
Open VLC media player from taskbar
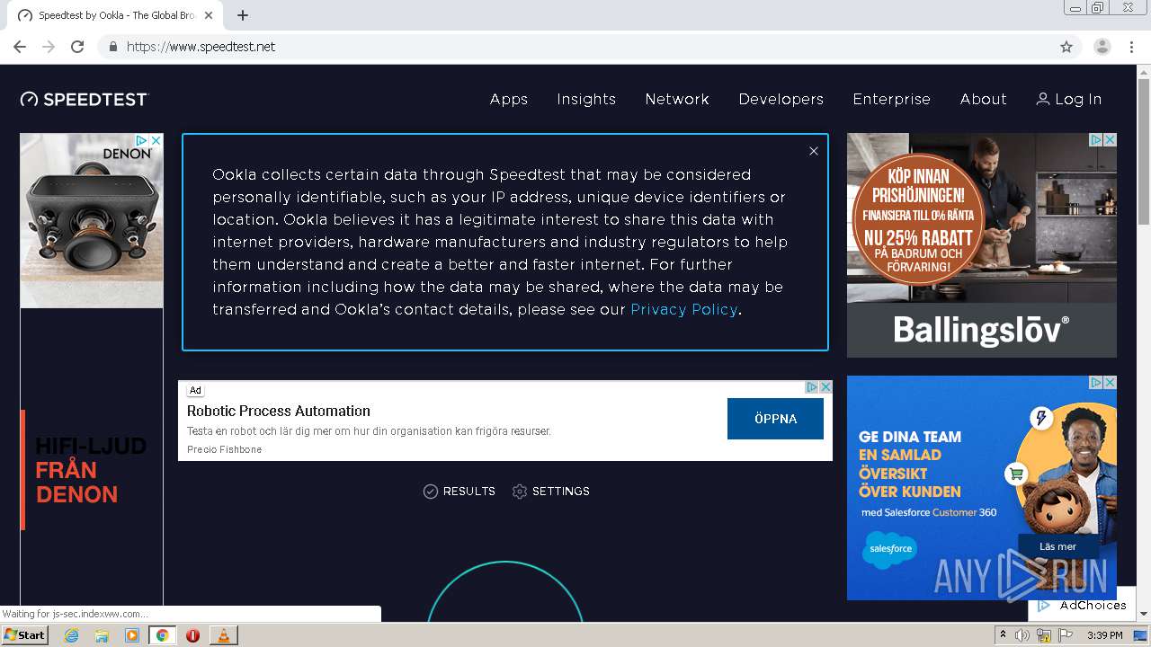pyautogui.click(x=223, y=635)
